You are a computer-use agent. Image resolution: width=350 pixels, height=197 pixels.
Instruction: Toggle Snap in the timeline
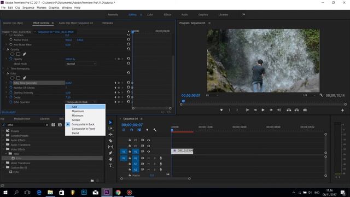(131, 130)
